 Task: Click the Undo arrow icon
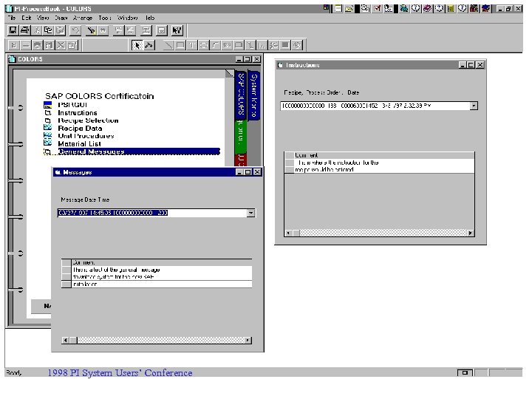[x=75, y=30]
